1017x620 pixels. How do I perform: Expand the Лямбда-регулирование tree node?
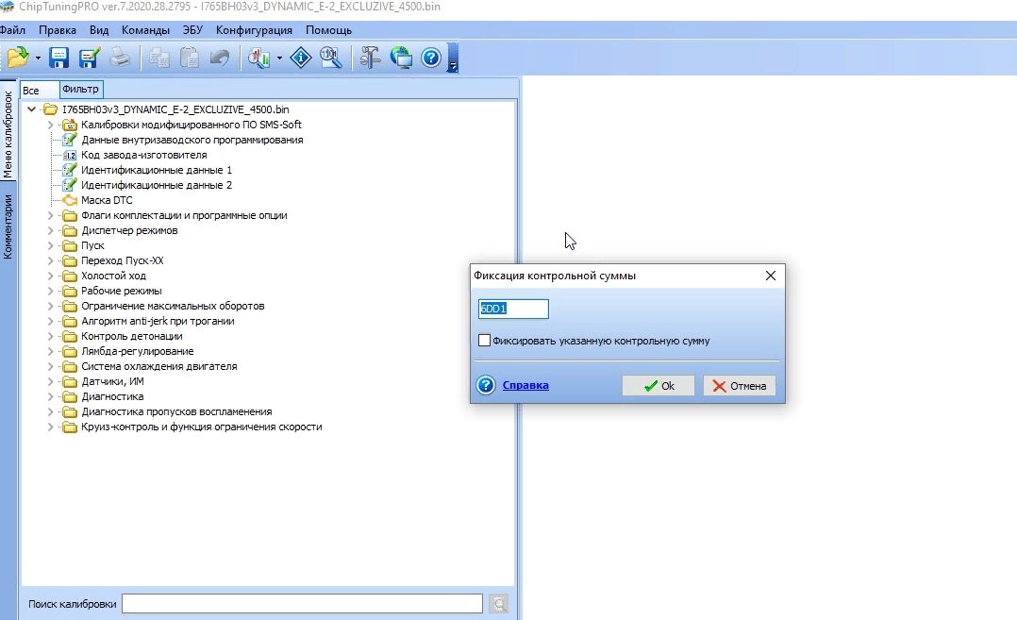click(51, 351)
